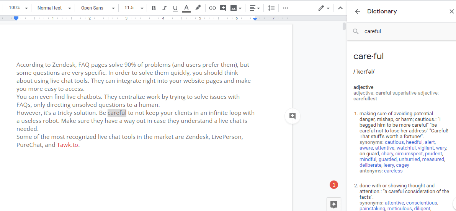Click the left indent marker on ruler
456x211 pixels.
[16, 18]
